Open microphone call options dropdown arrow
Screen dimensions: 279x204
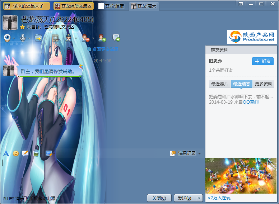point(29,38)
